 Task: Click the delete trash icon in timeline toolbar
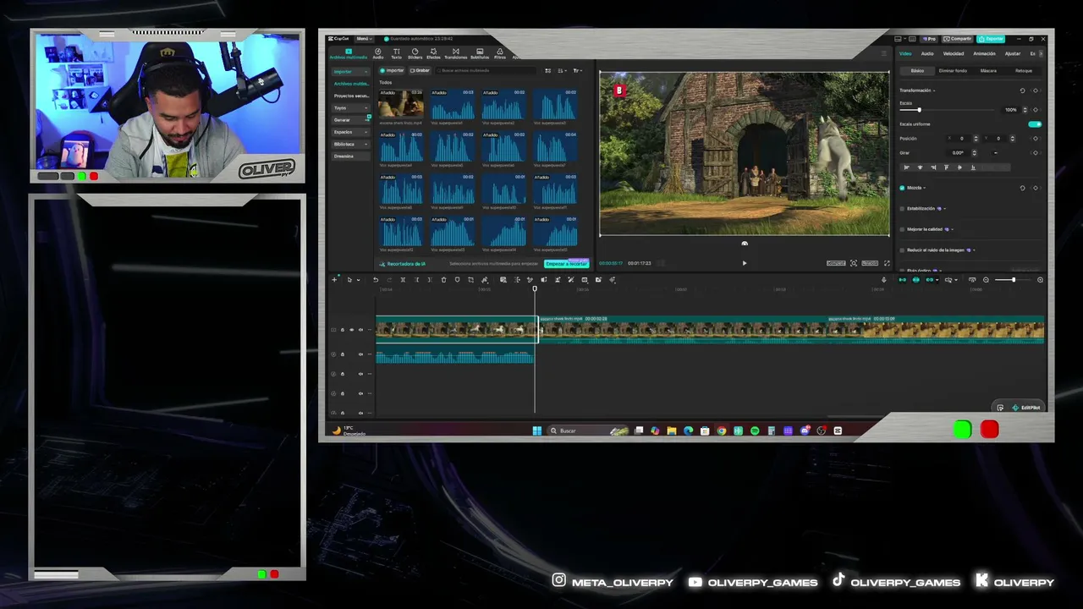[443, 280]
